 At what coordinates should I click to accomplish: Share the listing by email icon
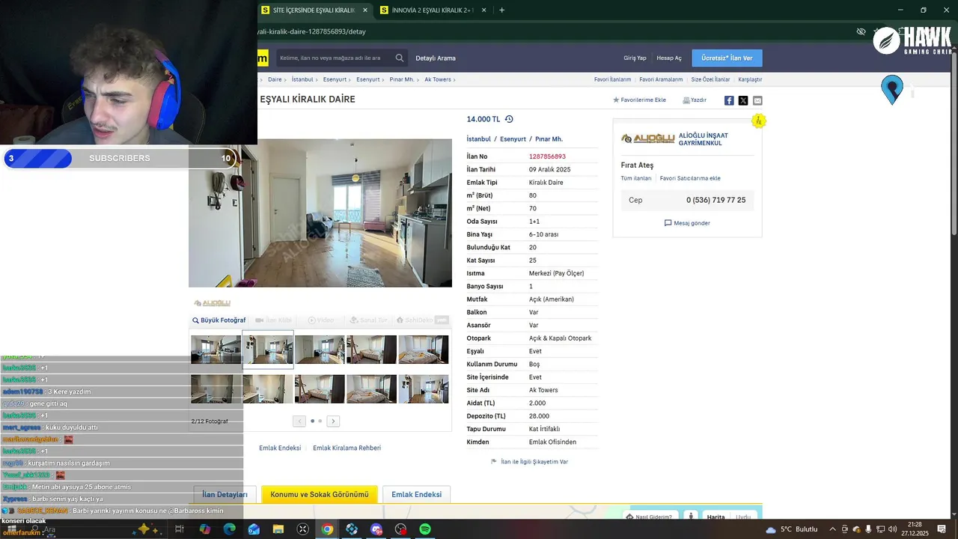(757, 100)
